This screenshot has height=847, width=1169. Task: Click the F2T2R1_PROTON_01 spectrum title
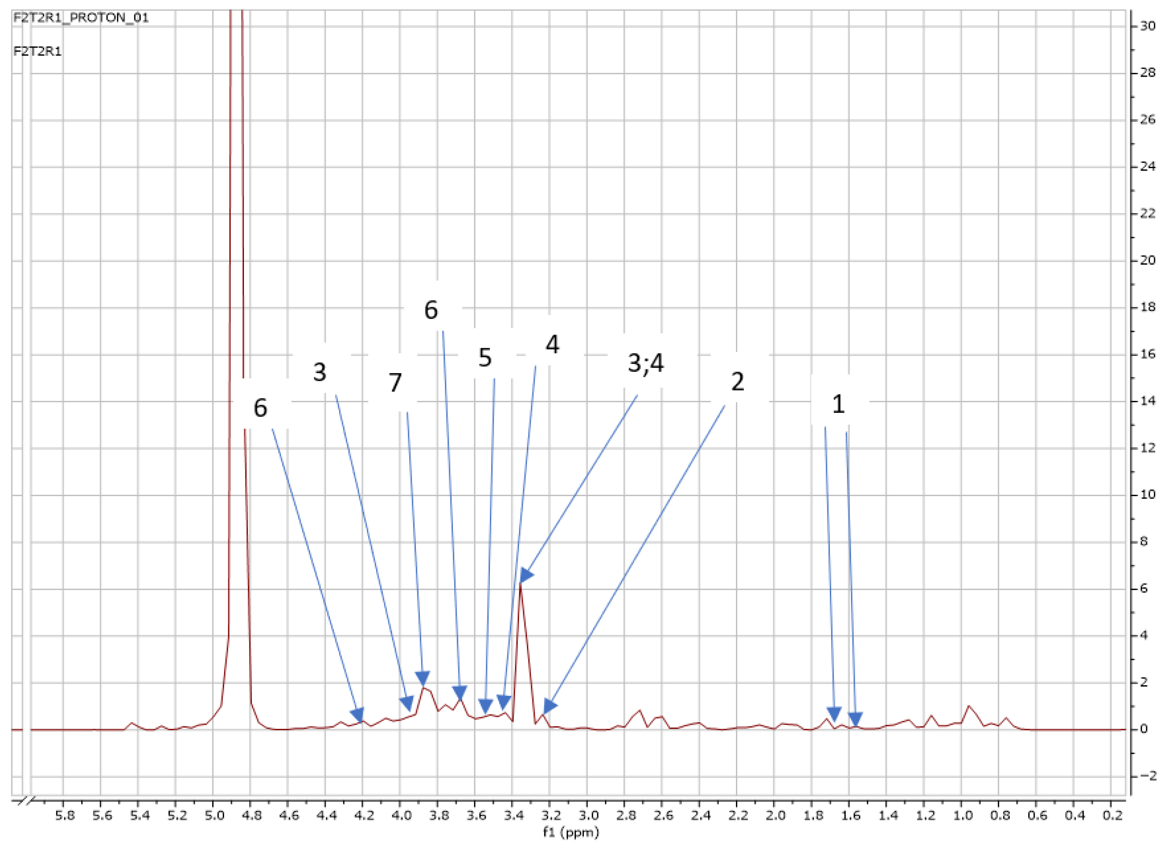coord(81,18)
